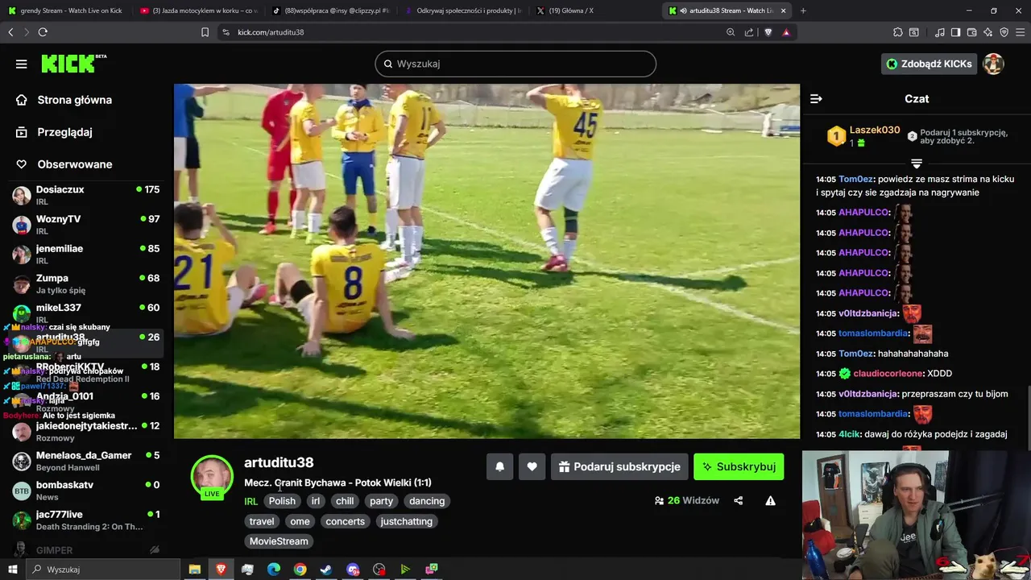Click claudiocorleone username in chat
Image resolution: width=1031 pixels, height=580 pixels.
(888, 374)
